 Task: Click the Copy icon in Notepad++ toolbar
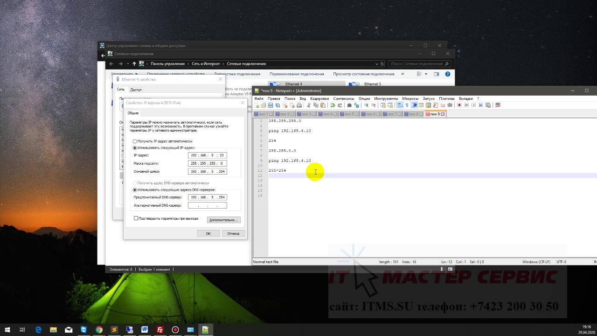click(x=316, y=105)
